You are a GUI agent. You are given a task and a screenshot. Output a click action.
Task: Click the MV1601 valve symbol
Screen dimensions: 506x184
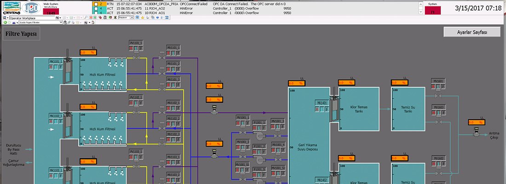pos(438,96)
